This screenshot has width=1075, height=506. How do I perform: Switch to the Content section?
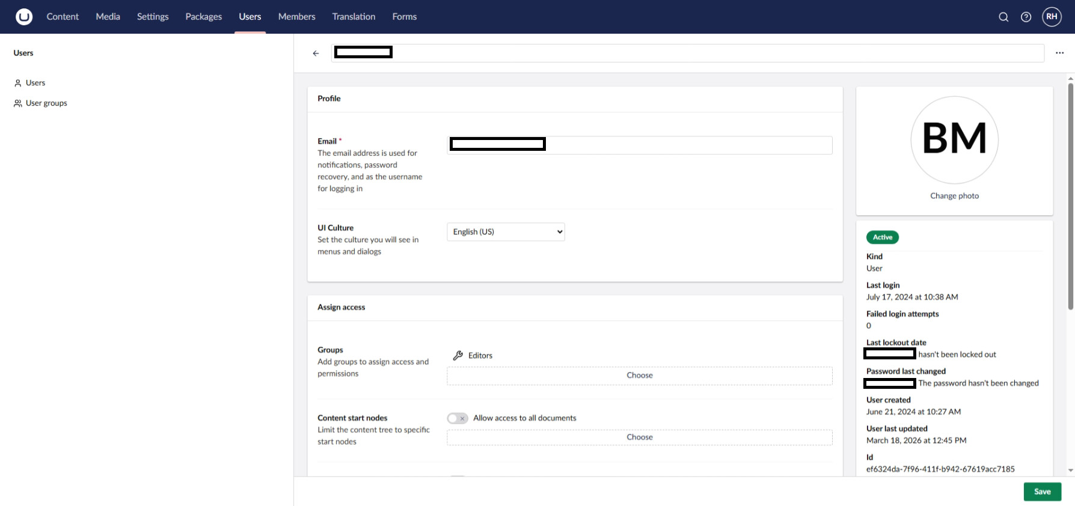coord(63,17)
